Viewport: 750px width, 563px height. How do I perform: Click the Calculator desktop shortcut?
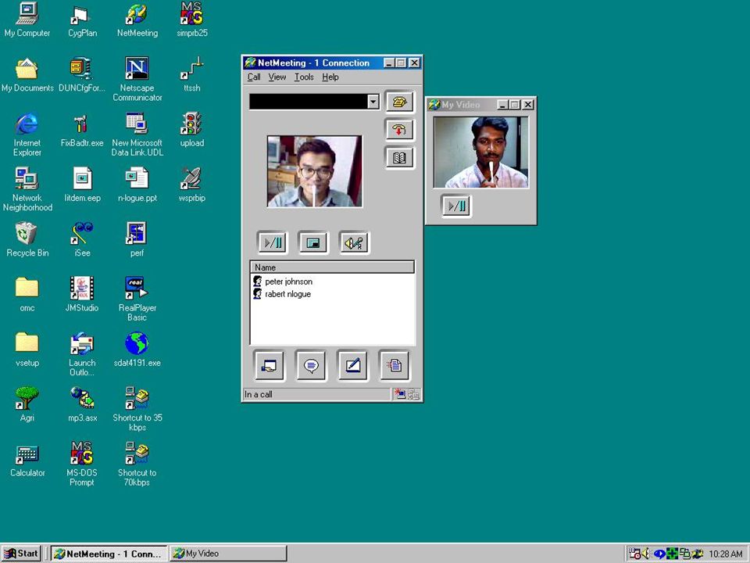27,461
